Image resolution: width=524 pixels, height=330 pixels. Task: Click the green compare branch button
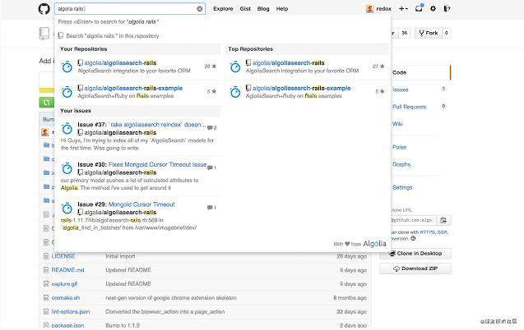46,103
